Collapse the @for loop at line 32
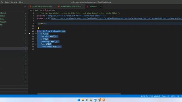 click(x=36, y=31)
